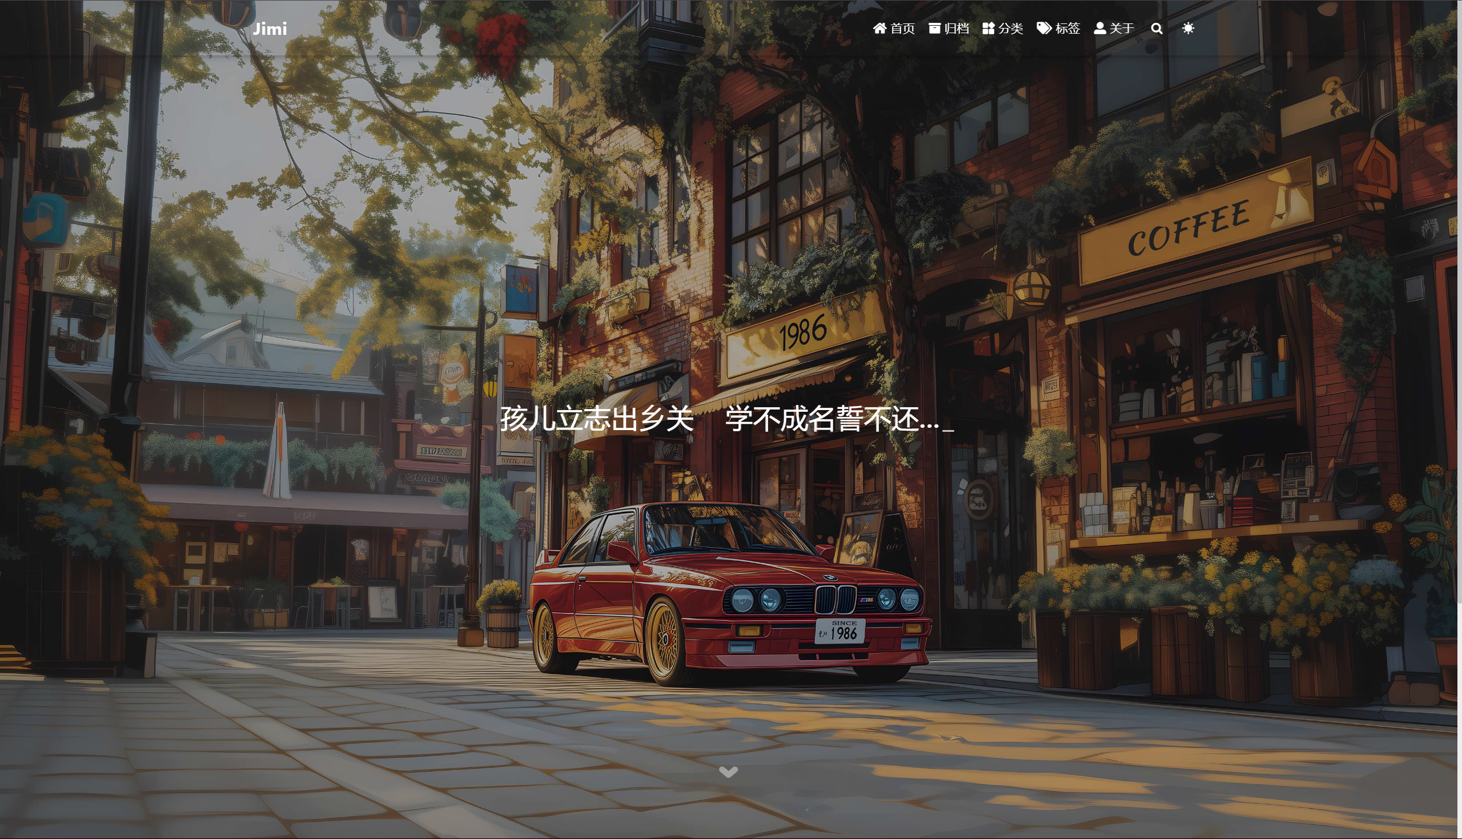The image size is (1462, 839).
Task: Click the person icon beside 关于
Action: point(1100,28)
